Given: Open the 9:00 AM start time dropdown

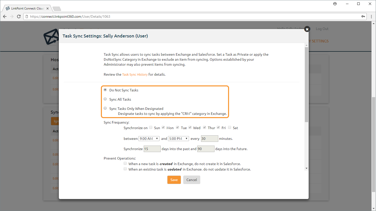Looking at the screenshot, I should click(x=149, y=139).
